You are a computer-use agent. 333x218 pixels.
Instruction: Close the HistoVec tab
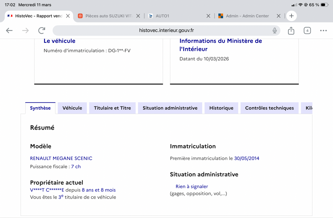pos(68,16)
